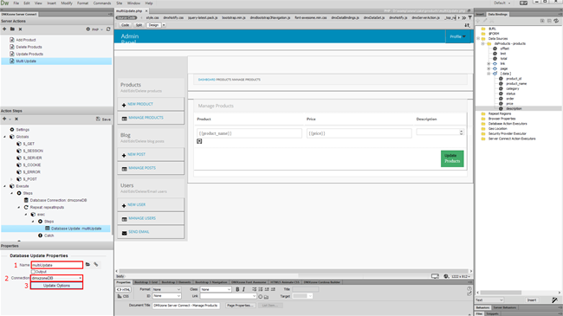Click into the Name field multiUpdate
The height and width of the screenshot is (316, 563).
coord(56,265)
